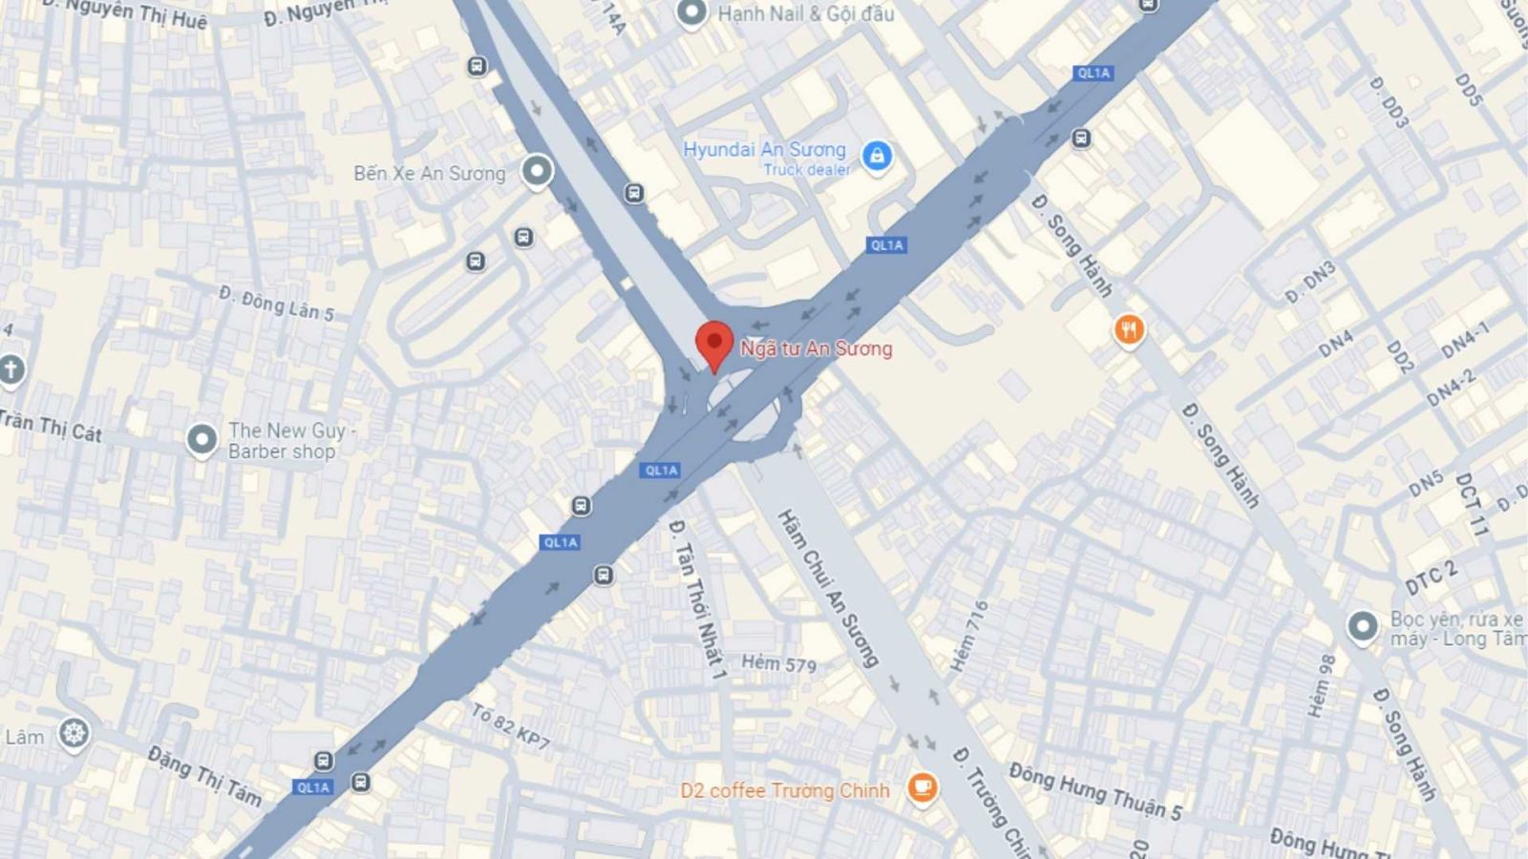Open The New Guy Barber shop marker
This screenshot has width=1528, height=859.
(x=202, y=441)
